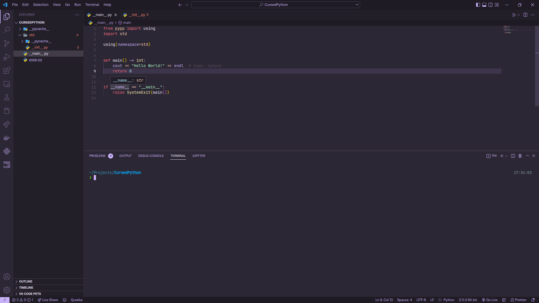
Task: Switch to the DEBUG CONSOLE tab
Action: pos(151,156)
